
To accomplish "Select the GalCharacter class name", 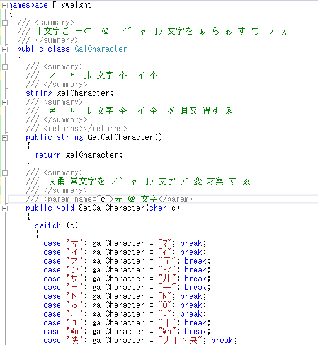I will click(x=101, y=49).
